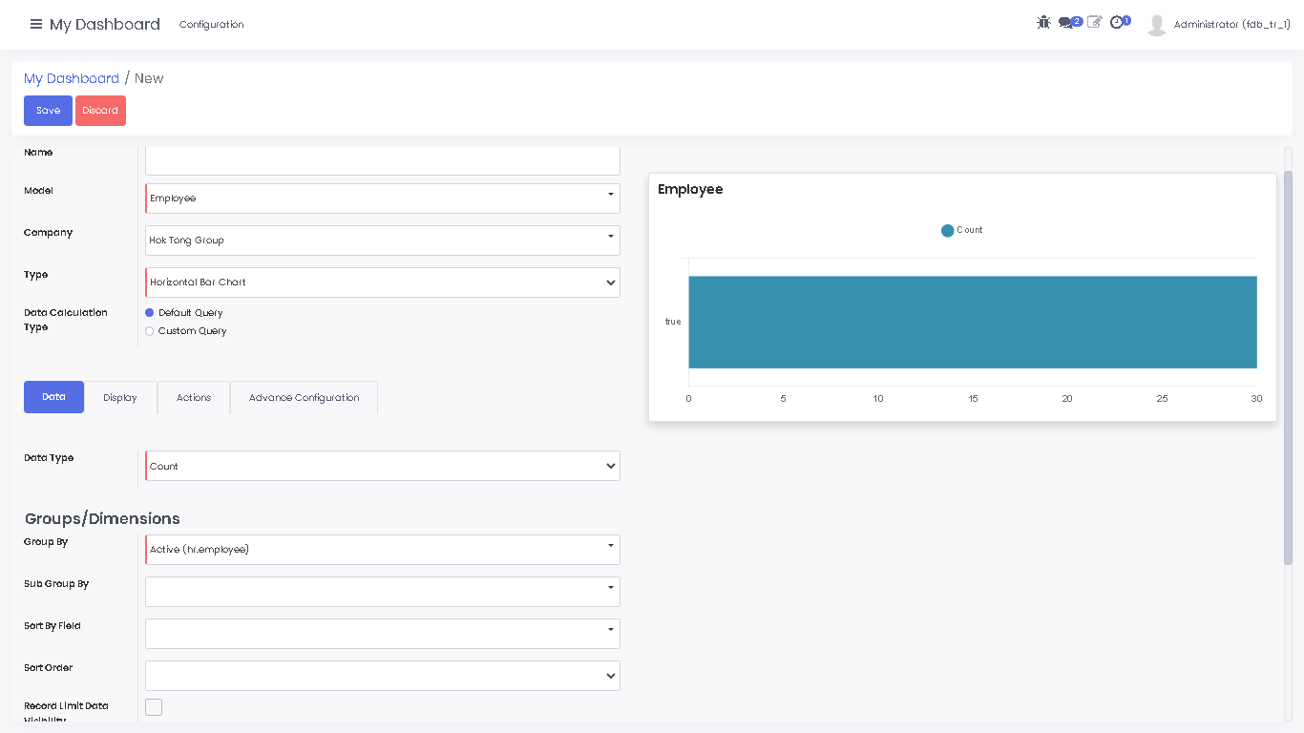The image size is (1304, 733).
Task: Click the compose note icon
Action: pos(1094,21)
